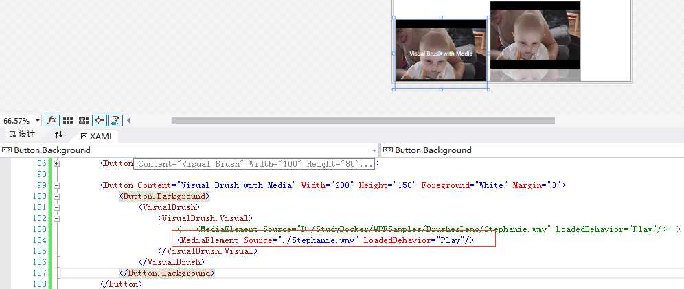This screenshot has width=684, height=289.
Task: Click the collapsed Content="Visual Brush" code hint
Action: click(x=254, y=164)
